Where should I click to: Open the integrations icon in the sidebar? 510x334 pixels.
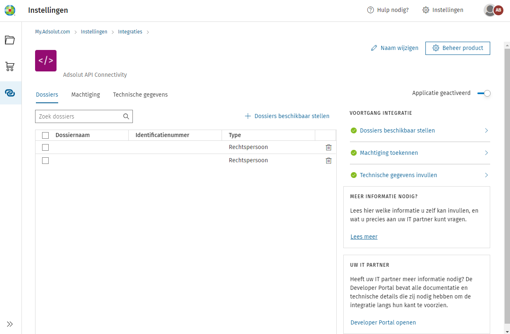pos(10,93)
